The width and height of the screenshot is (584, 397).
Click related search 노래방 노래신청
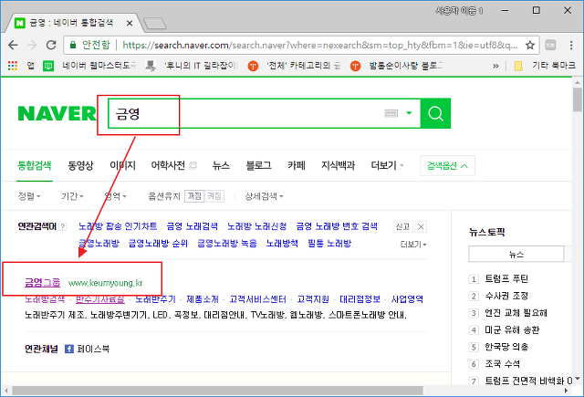(x=256, y=226)
